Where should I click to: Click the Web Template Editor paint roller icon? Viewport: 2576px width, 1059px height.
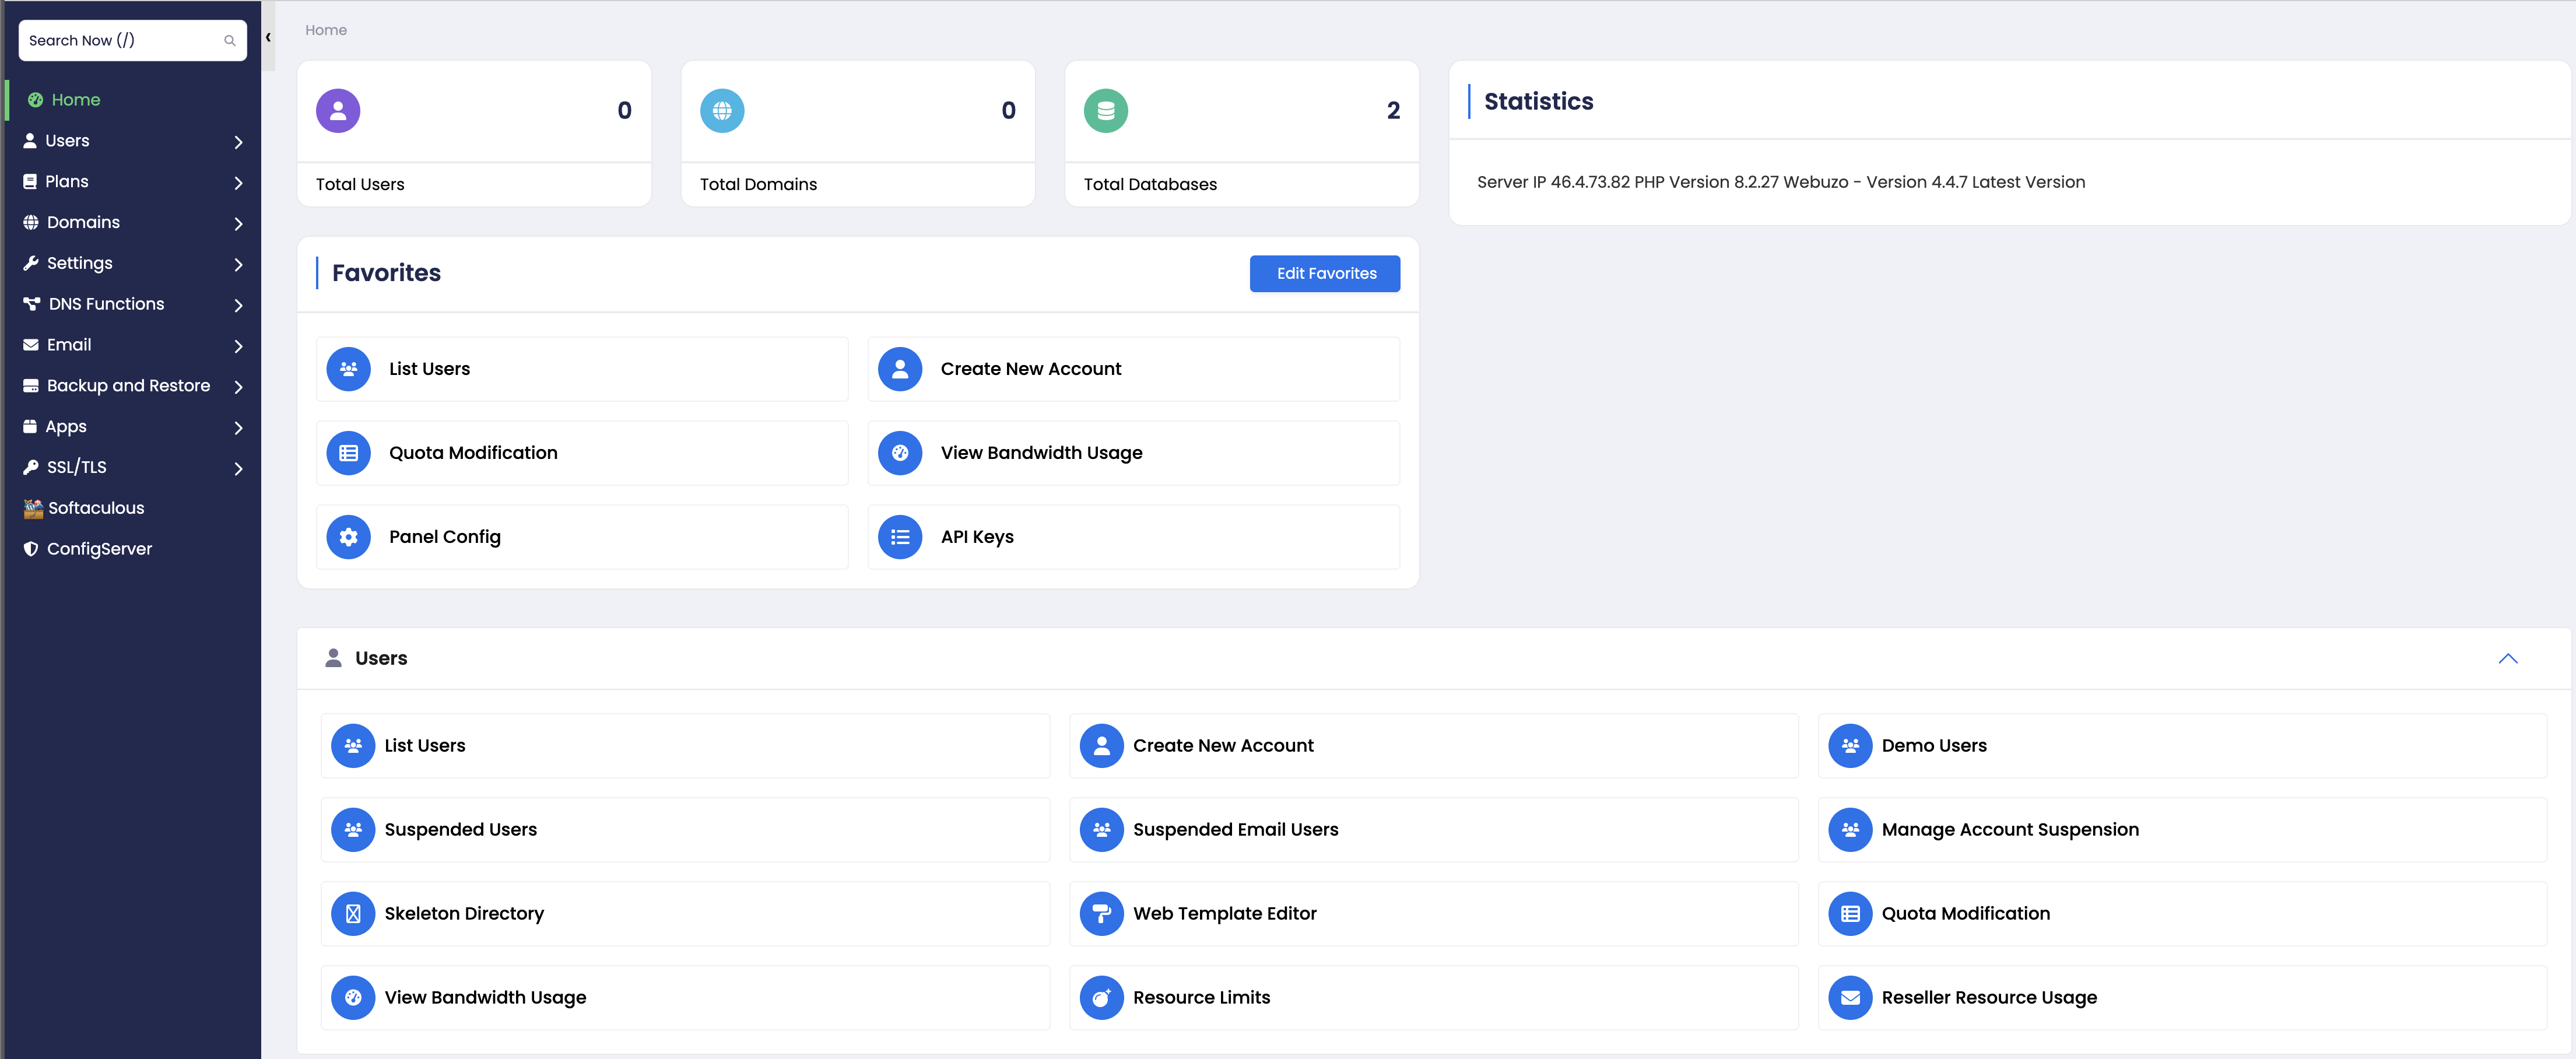pos(1101,913)
